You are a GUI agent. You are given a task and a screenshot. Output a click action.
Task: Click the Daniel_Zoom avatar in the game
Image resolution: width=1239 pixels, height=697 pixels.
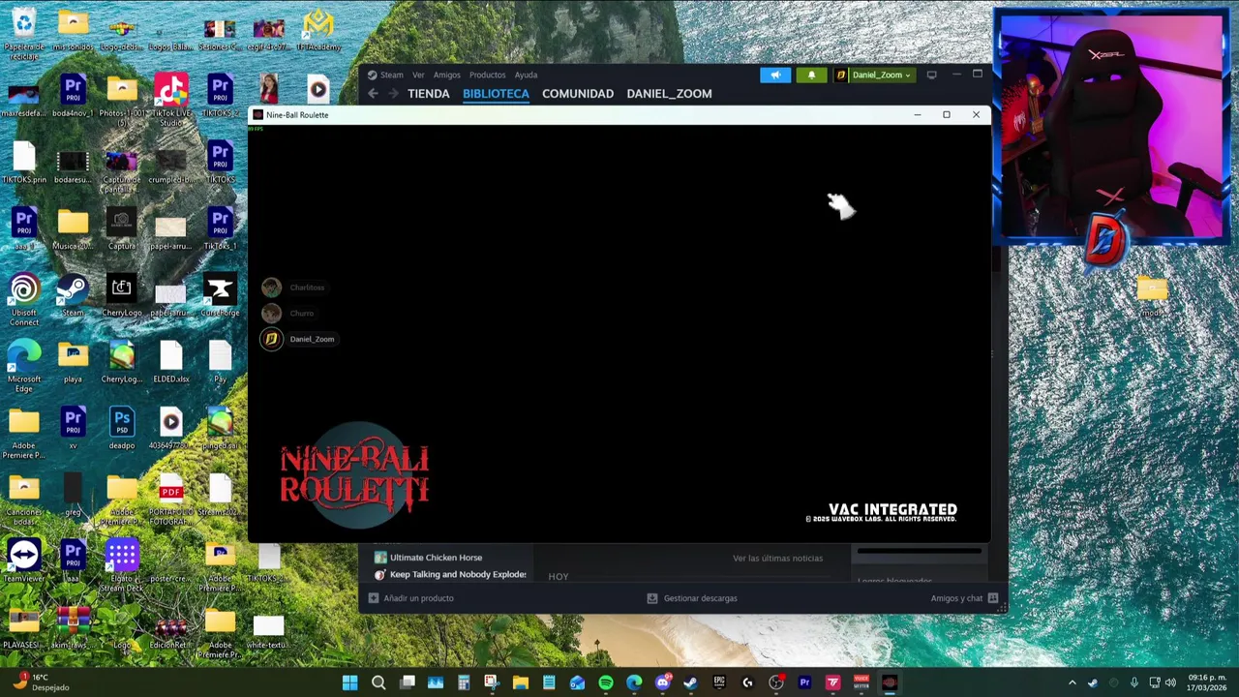[271, 339]
